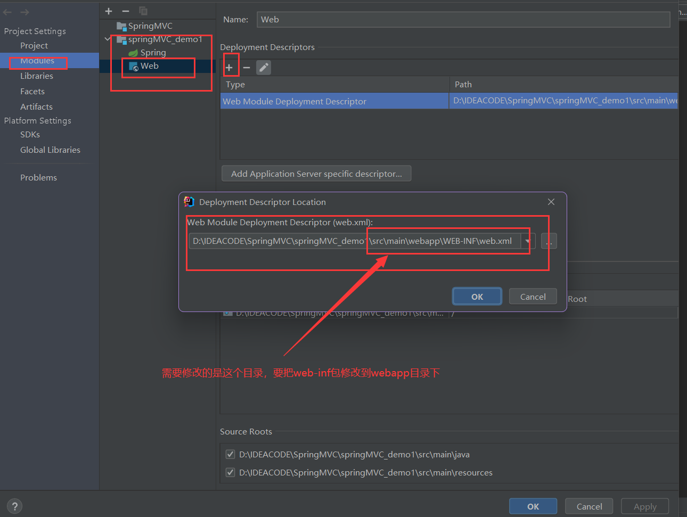Click the Source Roots section label
687x517 pixels.
pos(246,432)
